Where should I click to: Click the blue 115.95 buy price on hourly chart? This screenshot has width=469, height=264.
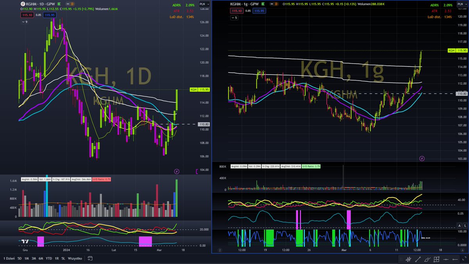[x=259, y=11]
